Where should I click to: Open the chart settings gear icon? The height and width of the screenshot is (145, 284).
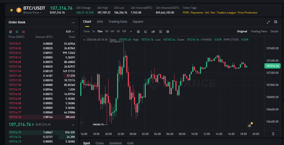[x=168, y=32]
